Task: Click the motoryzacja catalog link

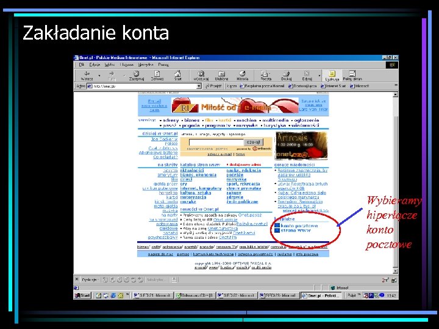Action: [x=193, y=197]
